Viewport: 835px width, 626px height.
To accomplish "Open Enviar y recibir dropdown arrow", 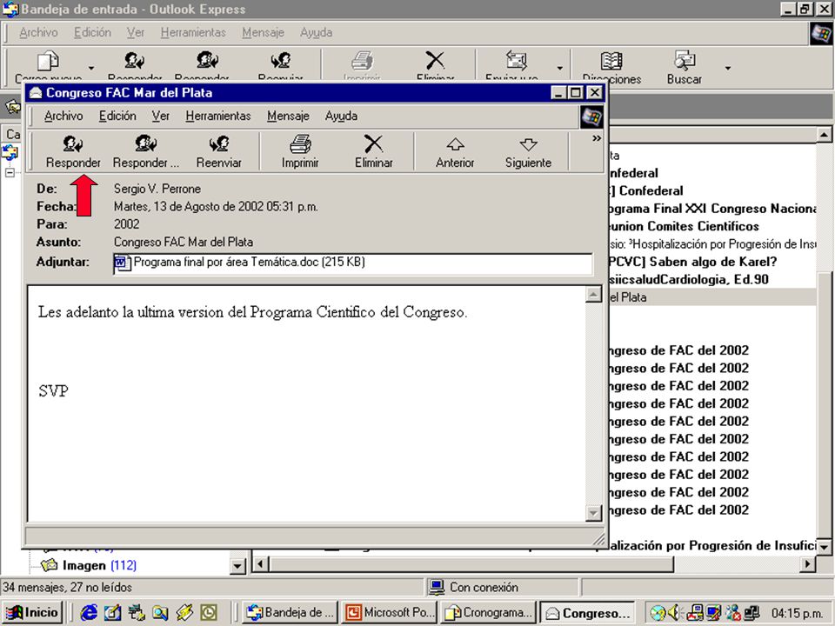I will [x=559, y=68].
